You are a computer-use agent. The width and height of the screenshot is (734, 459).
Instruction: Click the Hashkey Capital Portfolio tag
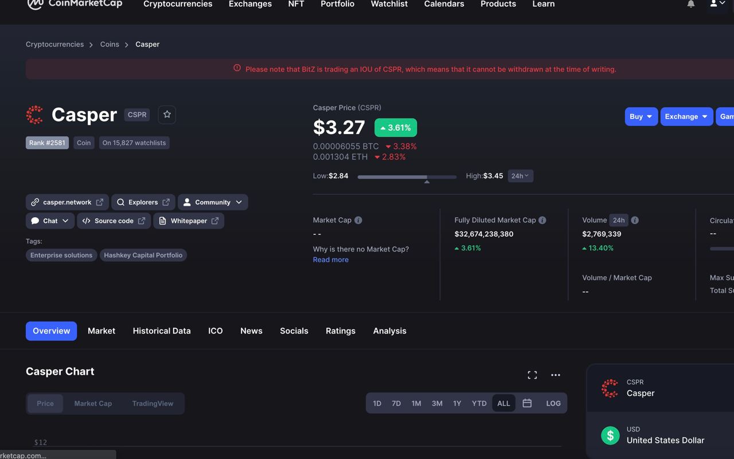click(143, 255)
